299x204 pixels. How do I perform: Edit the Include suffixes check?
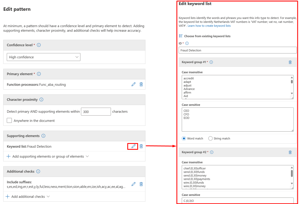tap(133, 184)
